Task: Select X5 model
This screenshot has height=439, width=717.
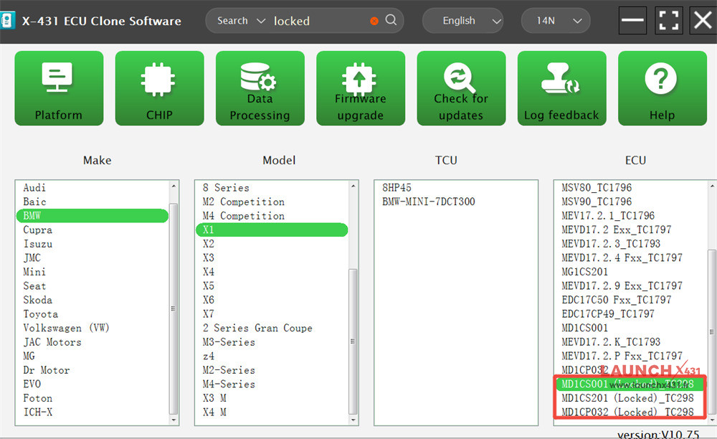Action: (272, 285)
